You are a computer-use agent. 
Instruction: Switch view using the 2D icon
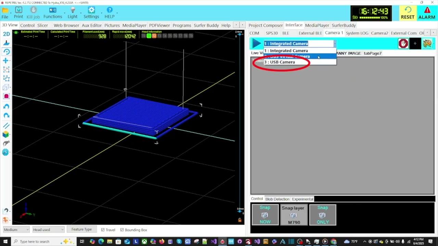6,34
